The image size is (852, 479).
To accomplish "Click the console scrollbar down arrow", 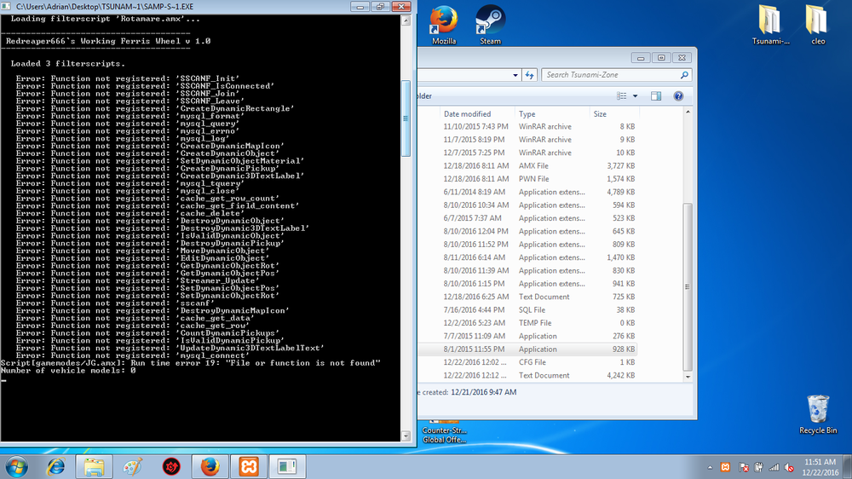I will click(406, 436).
